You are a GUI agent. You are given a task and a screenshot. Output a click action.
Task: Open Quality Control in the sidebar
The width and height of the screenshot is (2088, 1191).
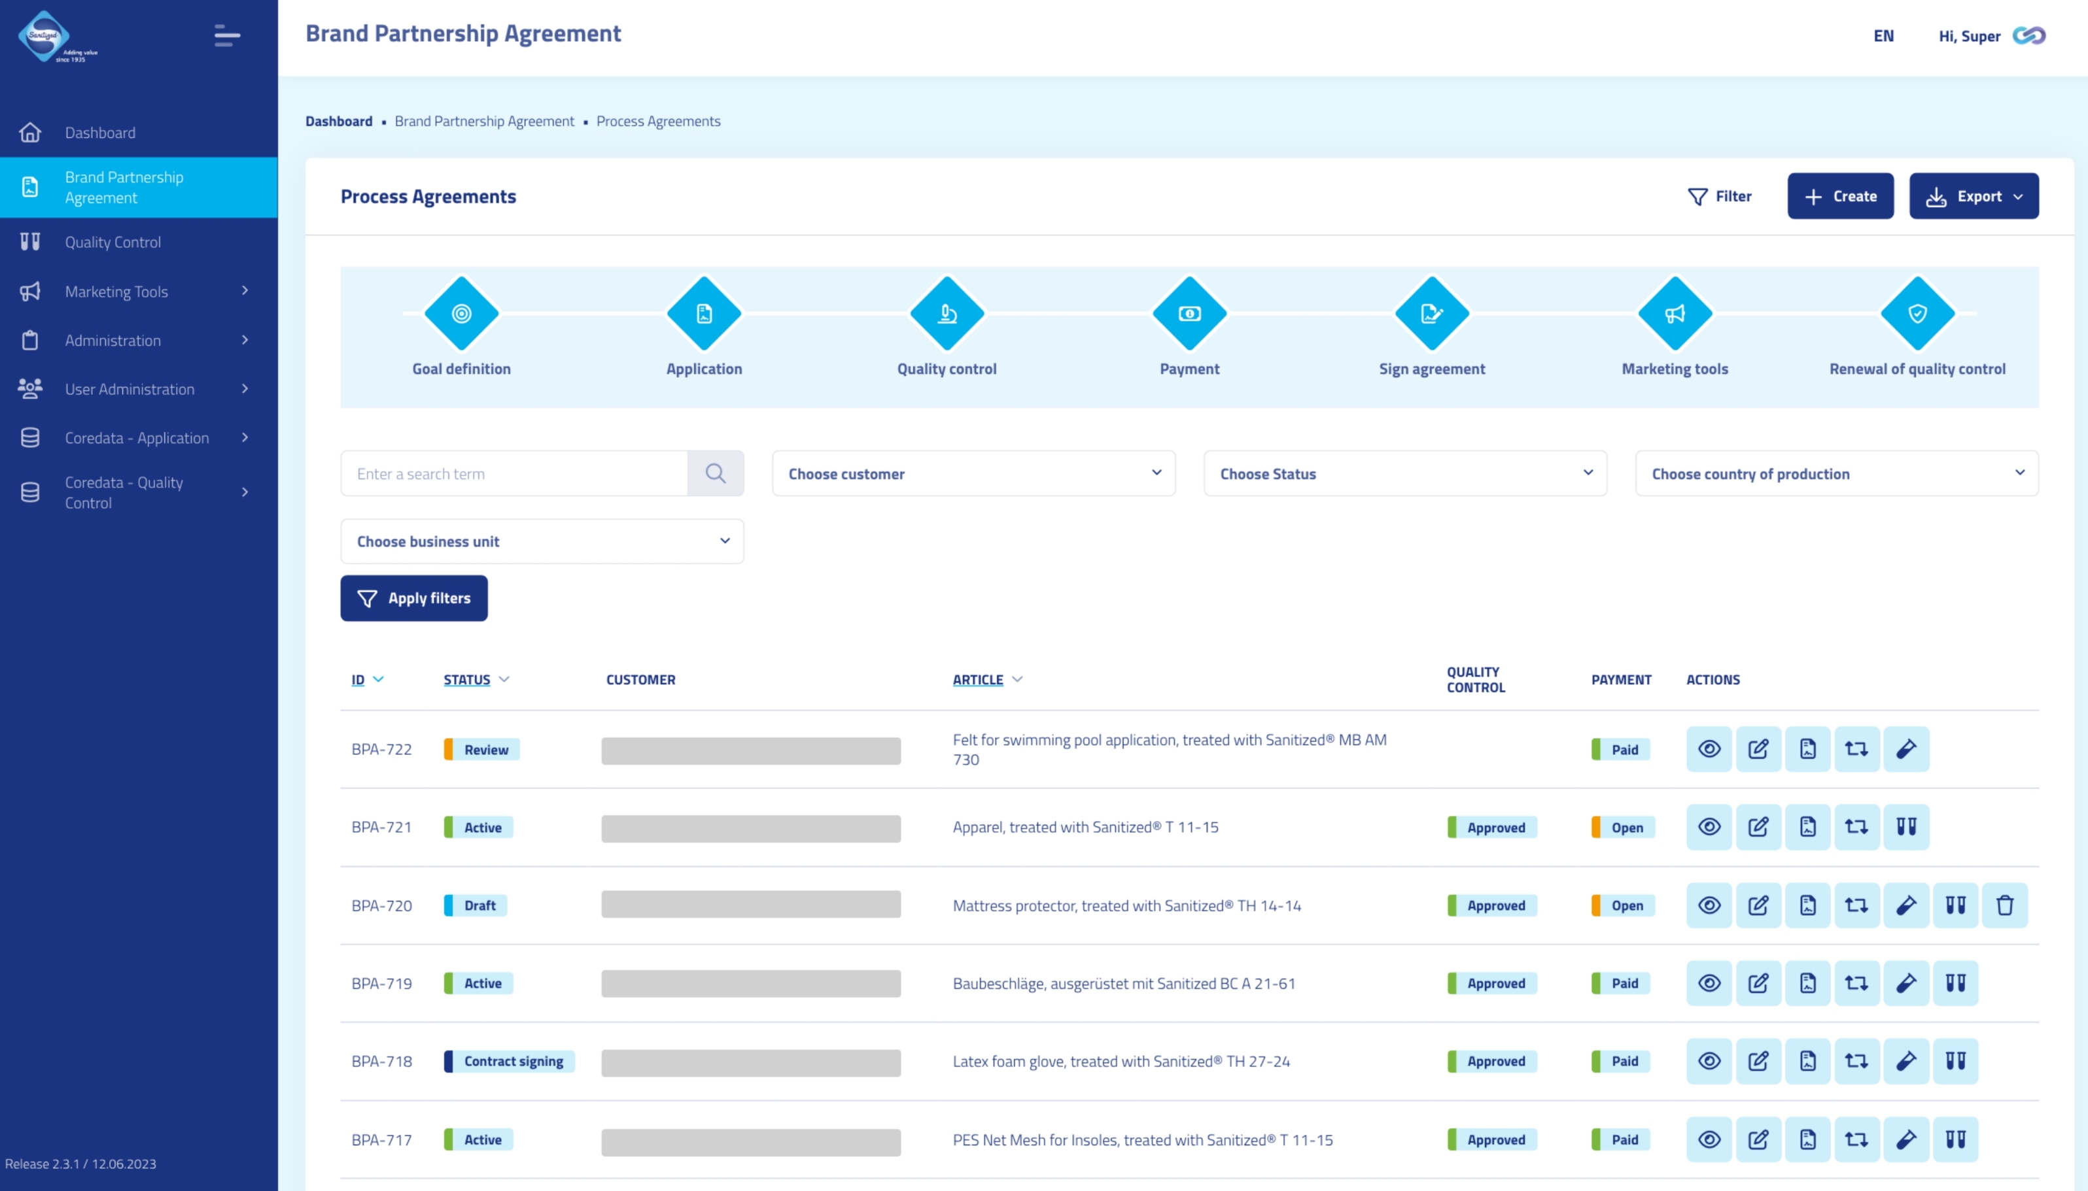[x=113, y=242]
